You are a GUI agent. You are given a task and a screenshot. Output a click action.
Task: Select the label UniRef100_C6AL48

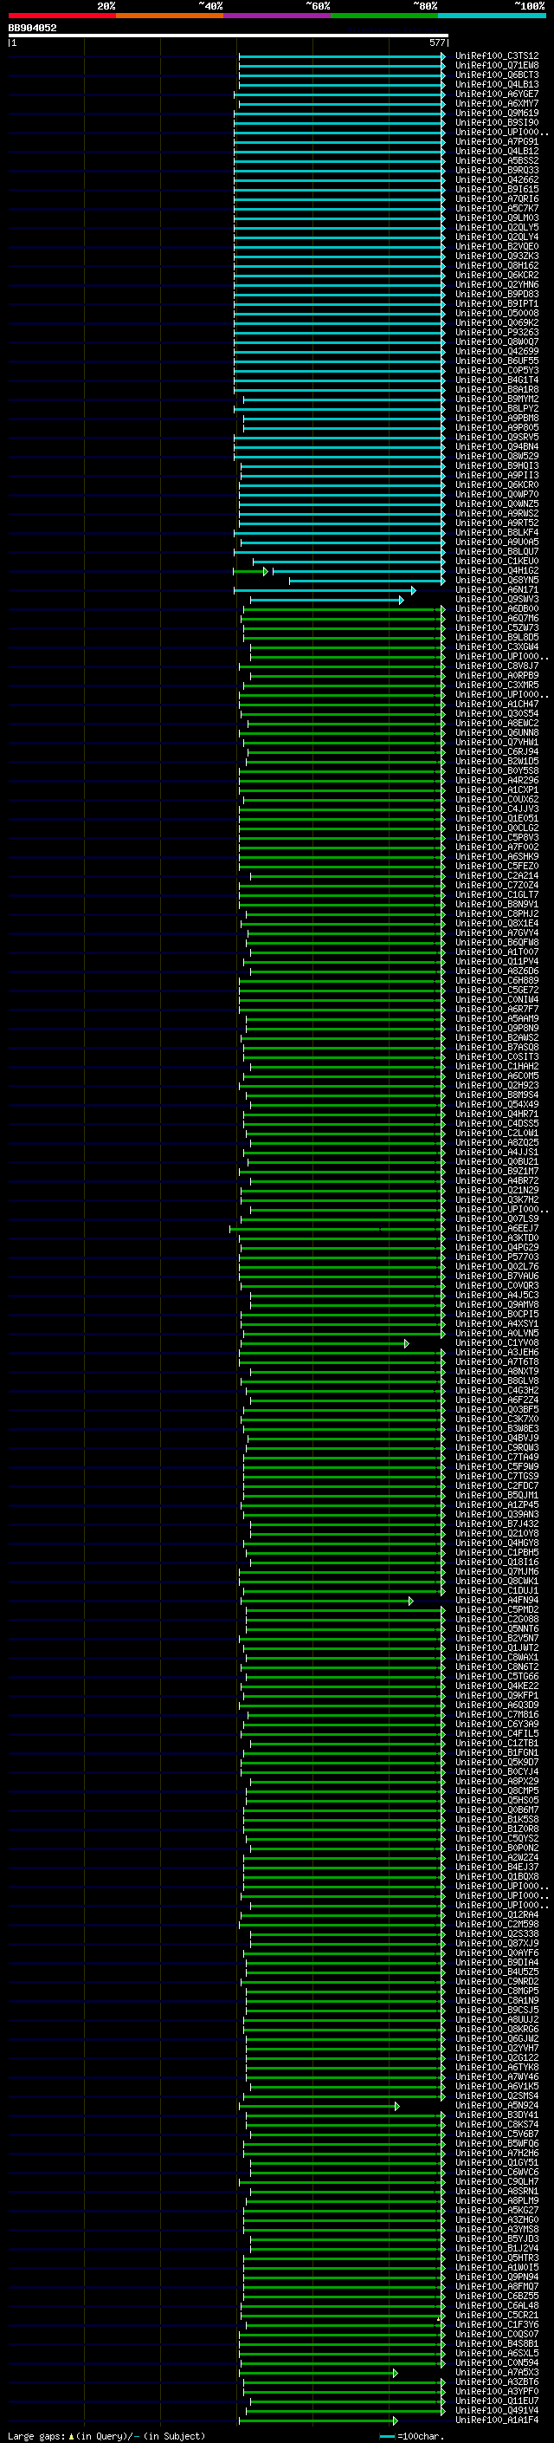[496, 2306]
